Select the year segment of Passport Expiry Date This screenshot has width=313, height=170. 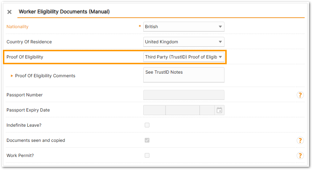[x=207, y=110]
